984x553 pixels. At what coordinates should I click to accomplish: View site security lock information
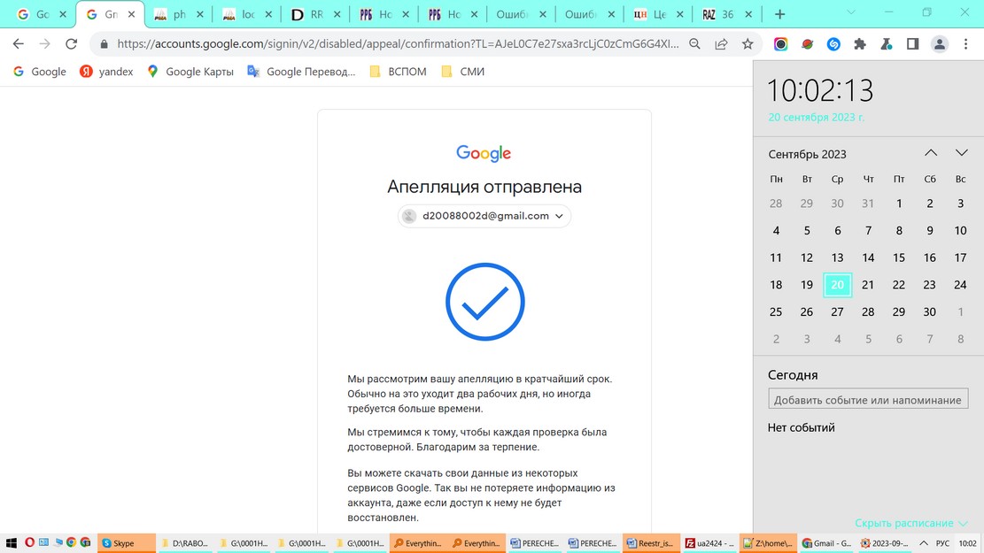tap(105, 44)
